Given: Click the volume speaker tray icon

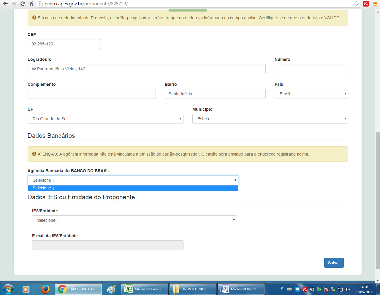Looking at the screenshot, I should pyautogui.click(x=348, y=289).
